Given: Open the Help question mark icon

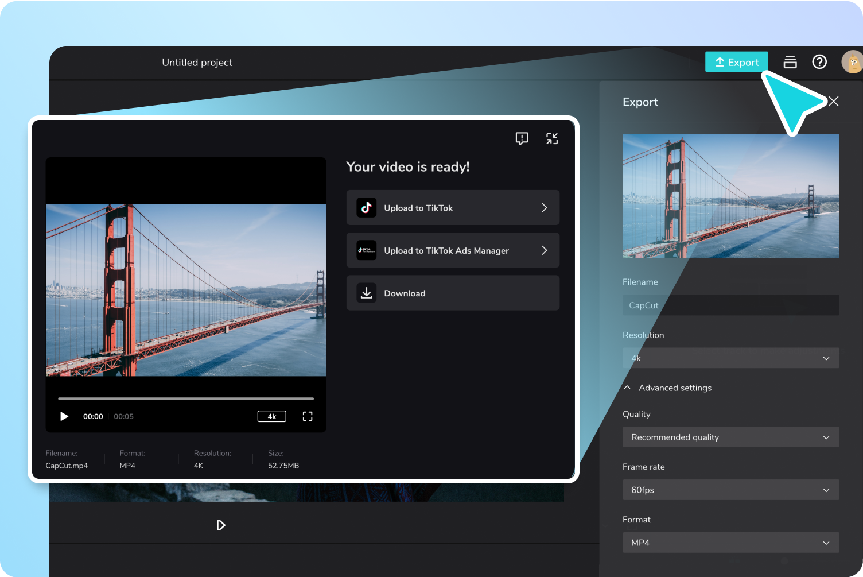Looking at the screenshot, I should pyautogui.click(x=819, y=61).
